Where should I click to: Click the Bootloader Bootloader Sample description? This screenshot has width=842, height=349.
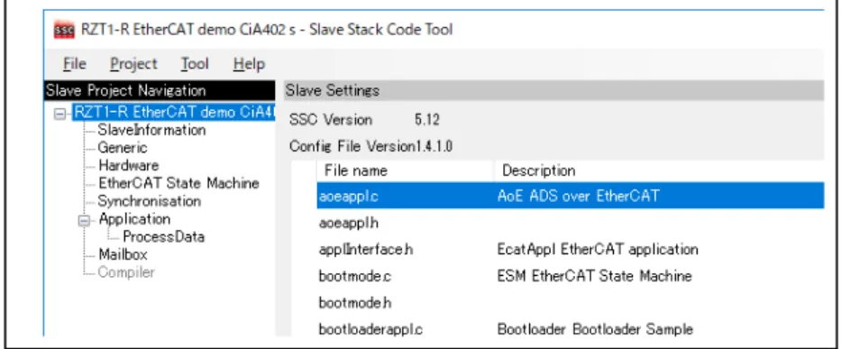595,328
